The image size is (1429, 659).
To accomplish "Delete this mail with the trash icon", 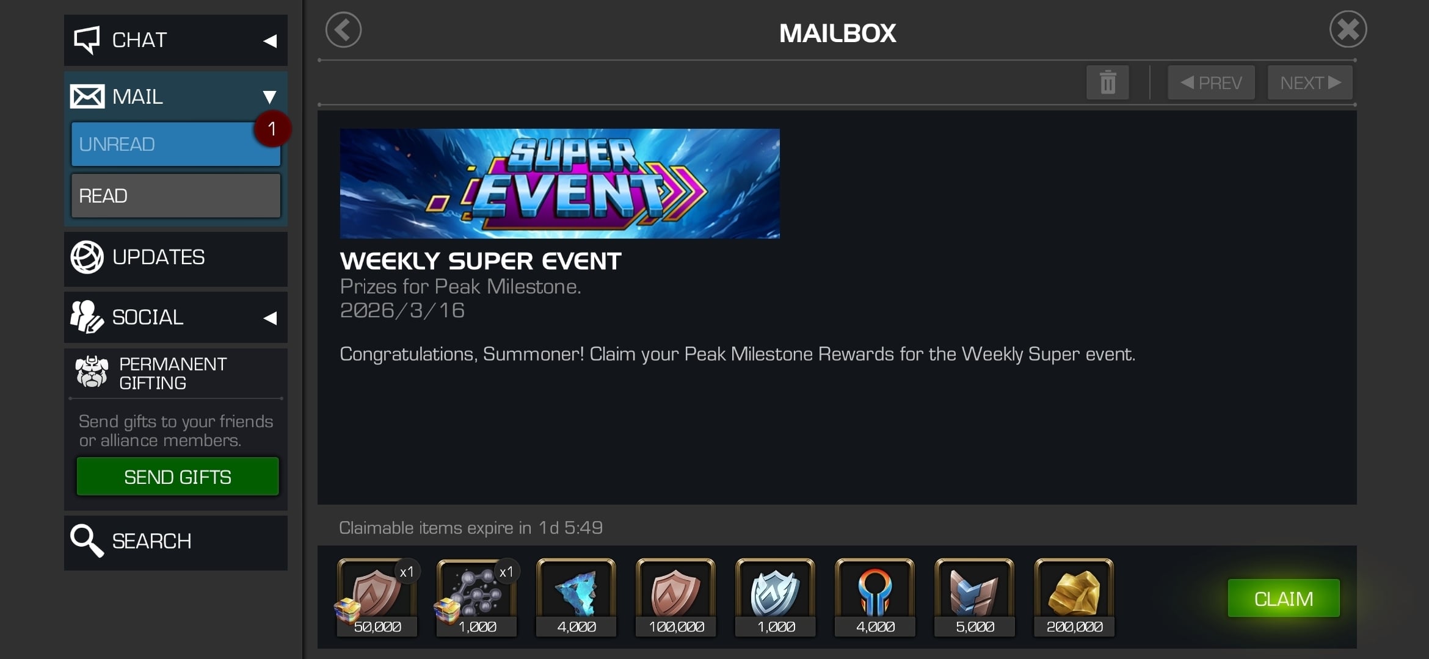I will pos(1107,82).
